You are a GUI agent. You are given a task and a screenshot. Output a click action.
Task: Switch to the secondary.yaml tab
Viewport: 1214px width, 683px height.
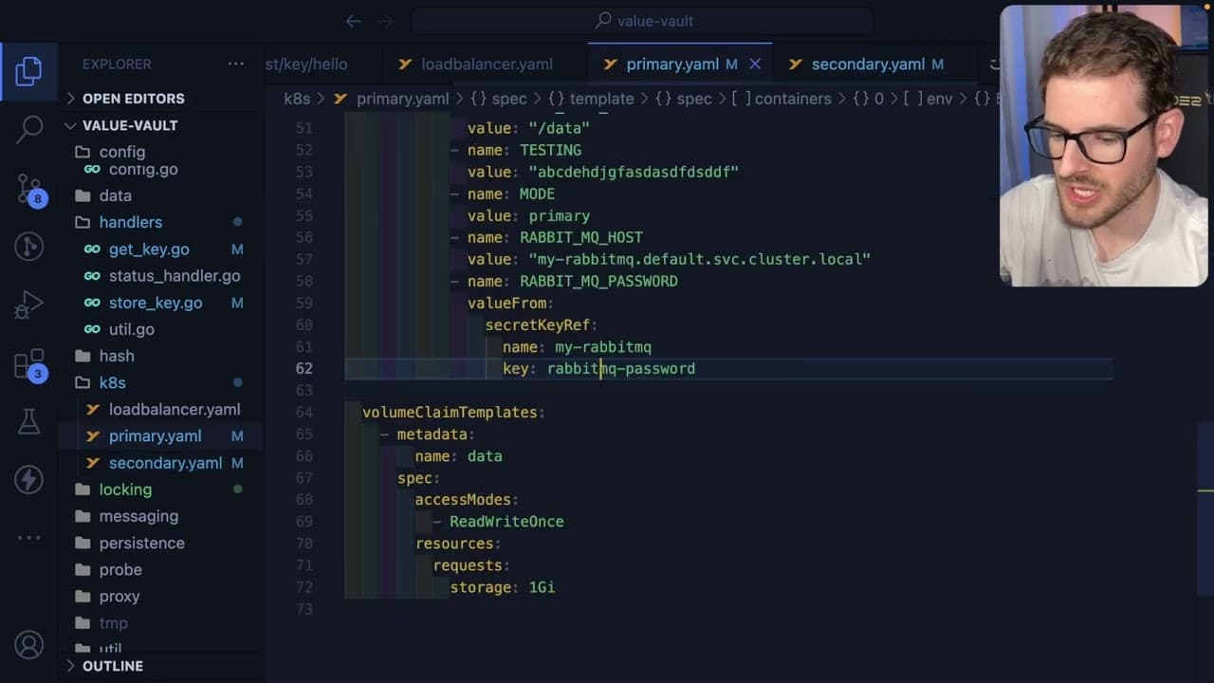click(x=868, y=65)
